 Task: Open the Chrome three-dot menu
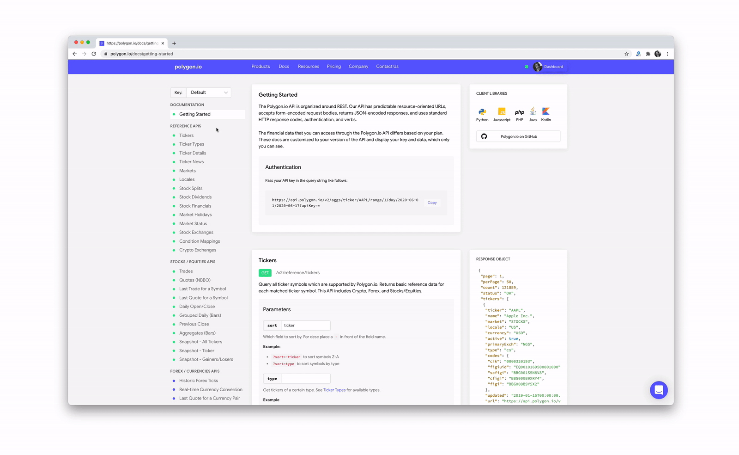[667, 54]
